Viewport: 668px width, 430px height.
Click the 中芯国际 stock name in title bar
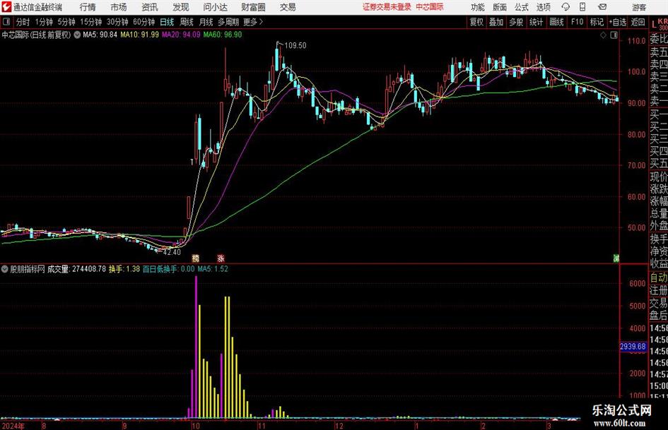point(430,7)
